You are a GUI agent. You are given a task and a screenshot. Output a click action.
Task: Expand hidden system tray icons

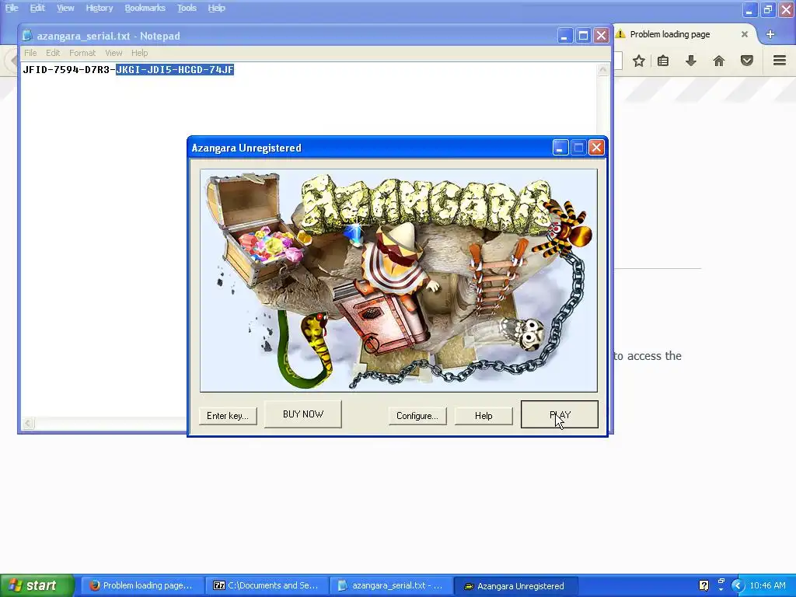pos(738,586)
